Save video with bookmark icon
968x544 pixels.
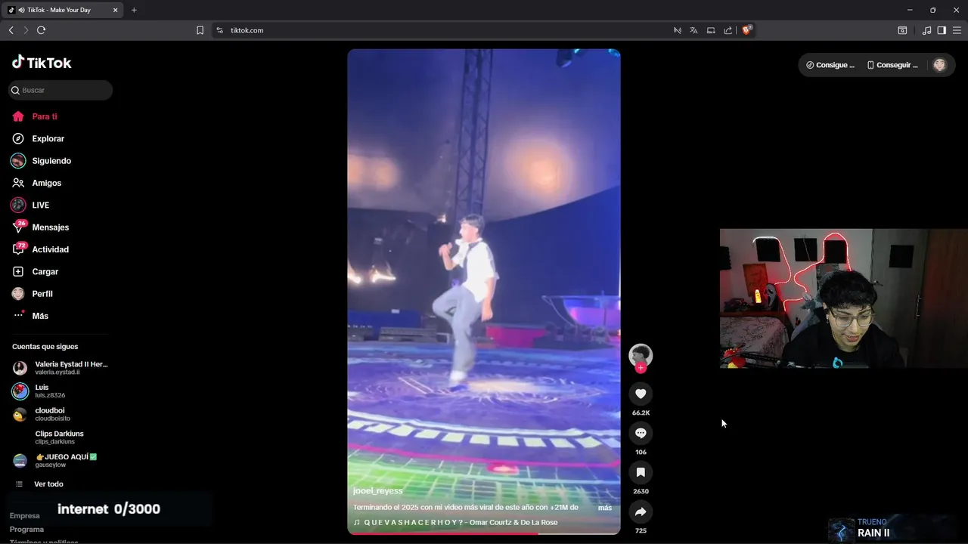click(x=641, y=472)
